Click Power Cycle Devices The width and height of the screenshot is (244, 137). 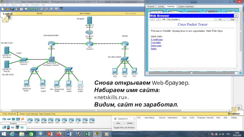[29, 114]
